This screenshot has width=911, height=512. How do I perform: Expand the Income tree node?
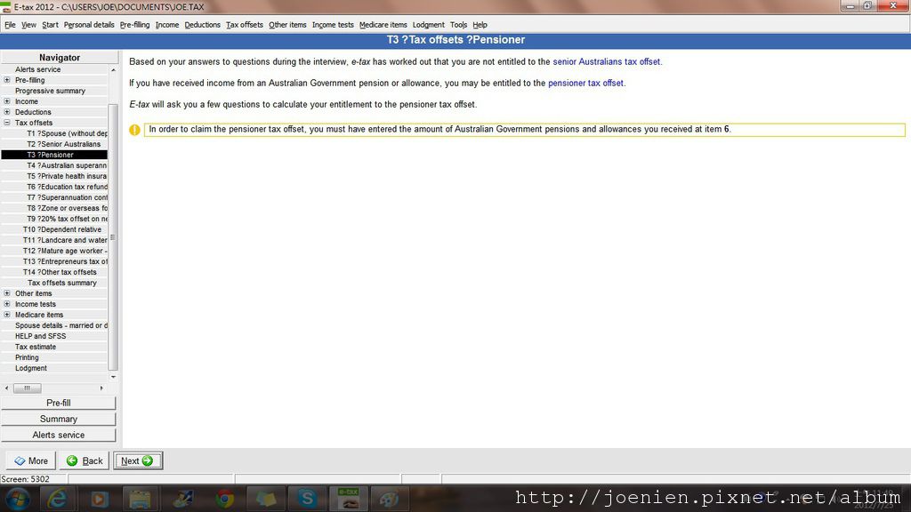[7, 101]
